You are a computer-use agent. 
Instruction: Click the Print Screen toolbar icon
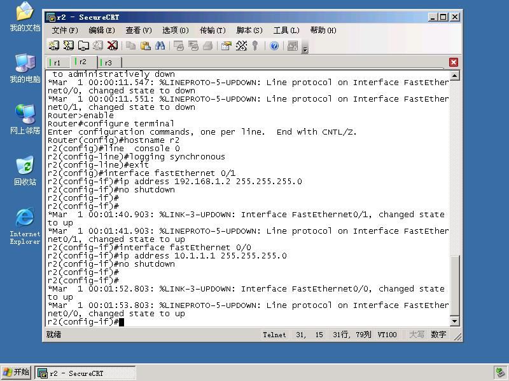[x=179, y=46]
